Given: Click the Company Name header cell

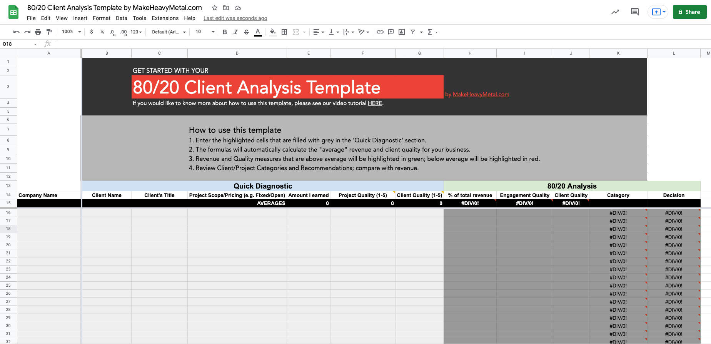Looking at the screenshot, I should (49, 195).
